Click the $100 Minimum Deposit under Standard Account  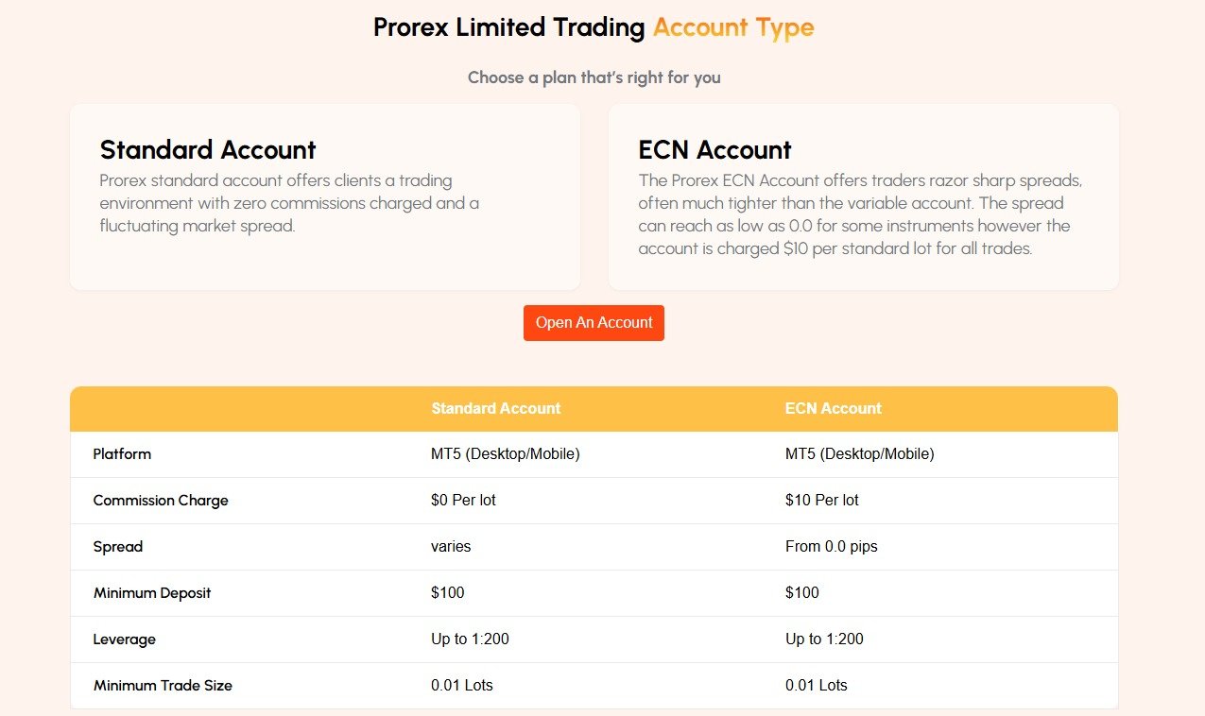point(448,592)
